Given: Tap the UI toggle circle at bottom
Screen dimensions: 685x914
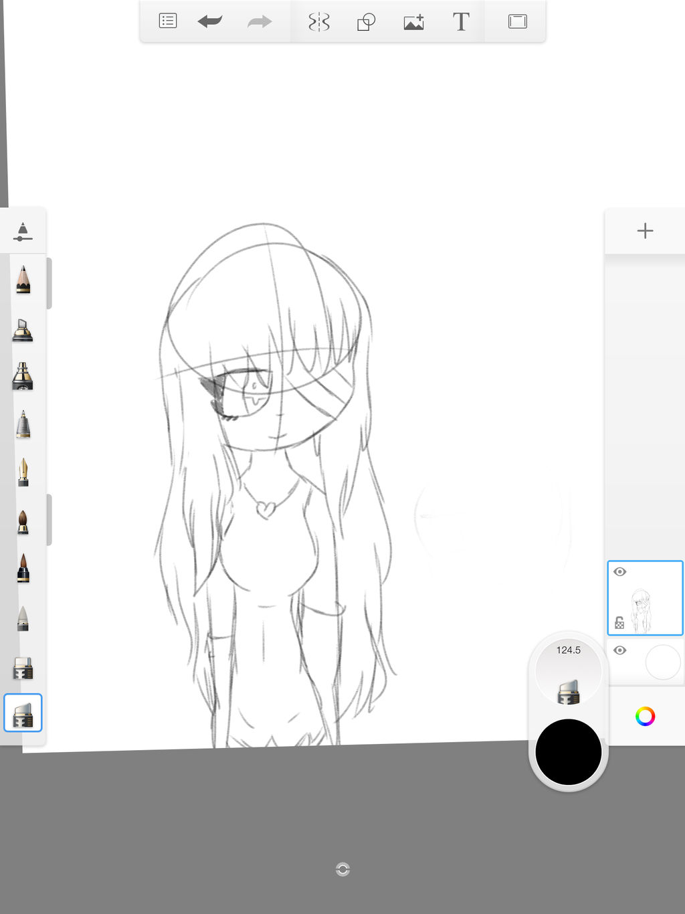Looking at the screenshot, I should click(342, 869).
